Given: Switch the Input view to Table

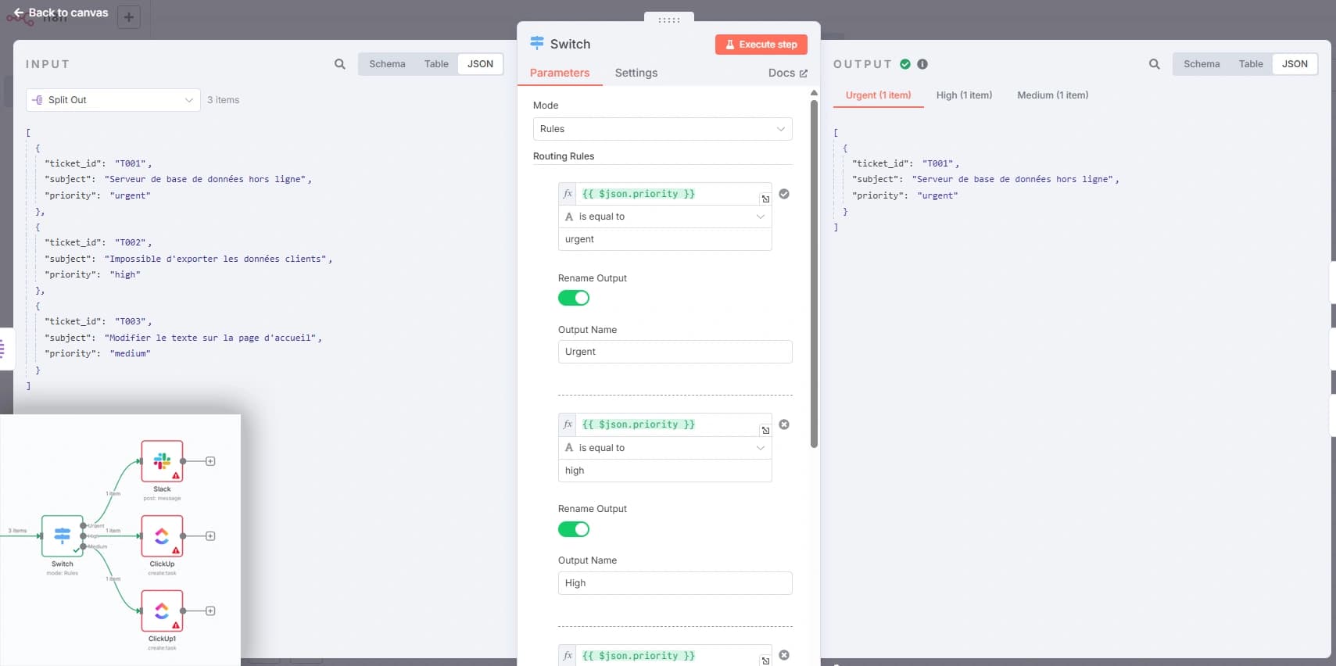Looking at the screenshot, I should 436,64.
